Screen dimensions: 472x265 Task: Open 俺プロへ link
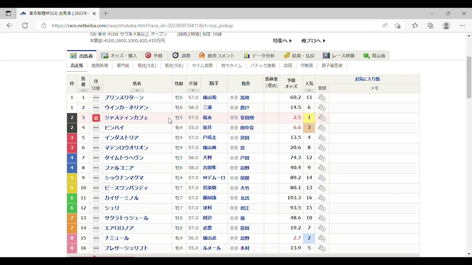point(313,41)
